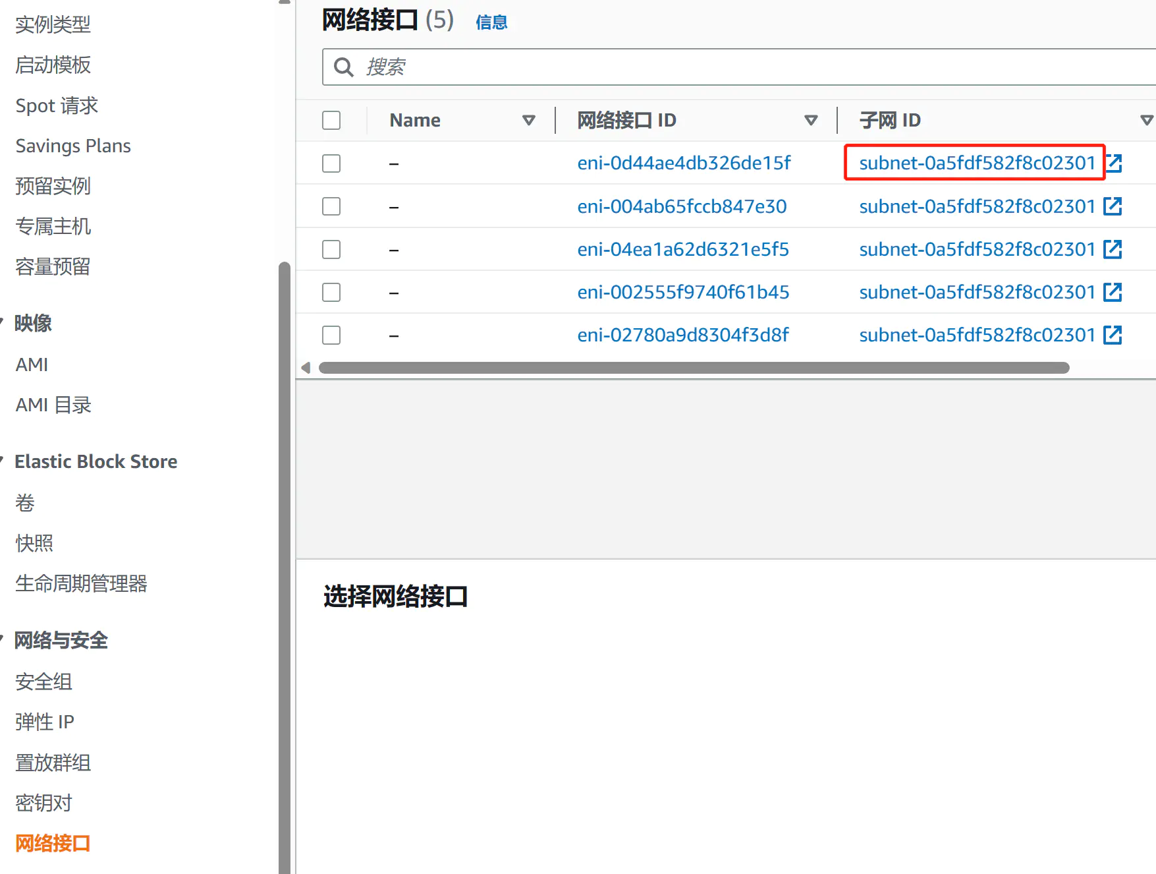Click the table's horizontal scrollbar thumb
The height and width of the screenshot is (874, 1156).
click(694, 368)
